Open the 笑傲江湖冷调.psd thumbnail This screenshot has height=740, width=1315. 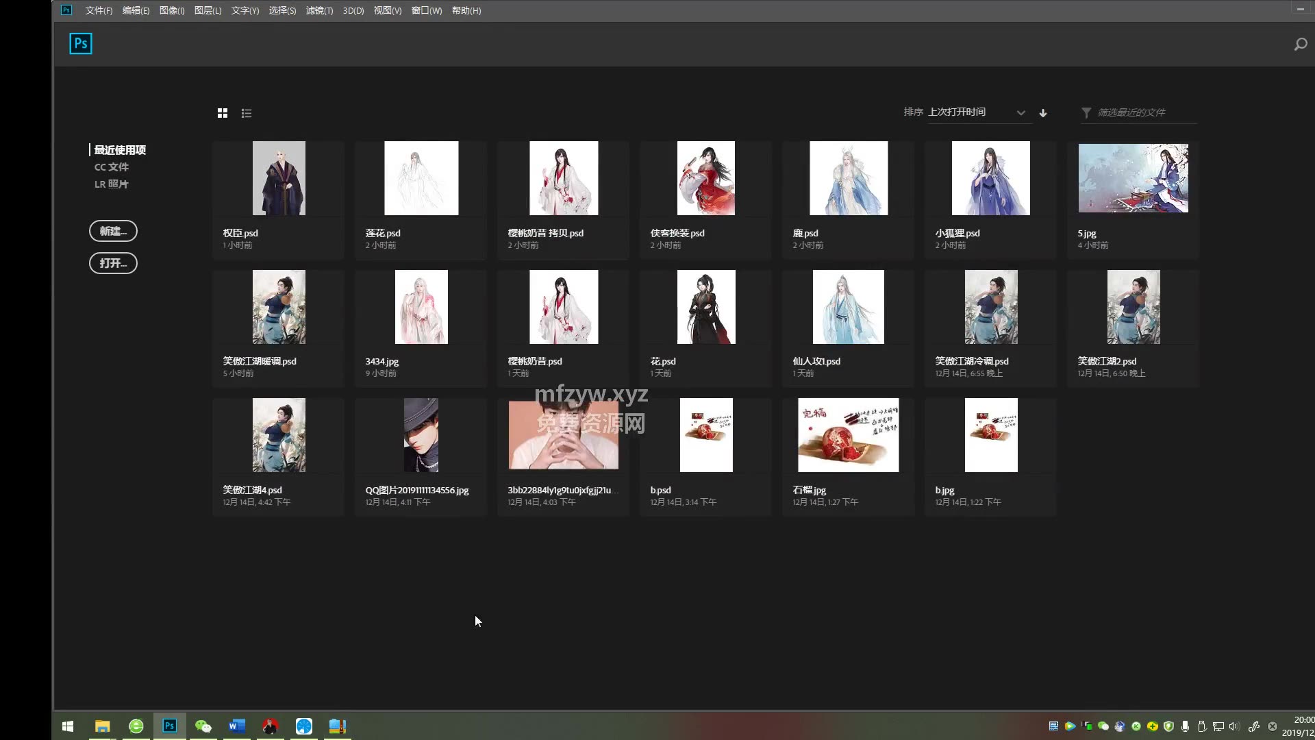click(x=991, y=306)
